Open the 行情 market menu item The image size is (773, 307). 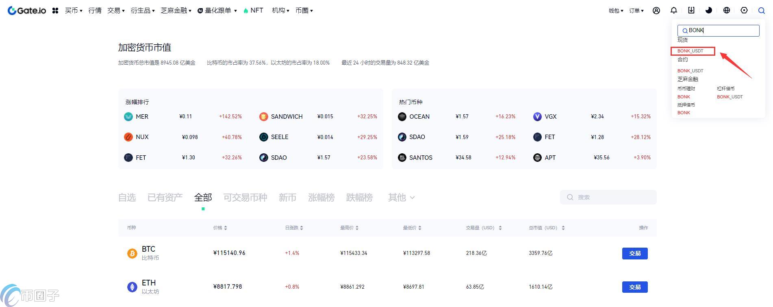point(95,11)
